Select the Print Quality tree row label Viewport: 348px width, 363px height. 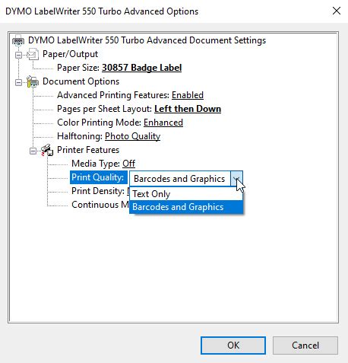[98, 177]
